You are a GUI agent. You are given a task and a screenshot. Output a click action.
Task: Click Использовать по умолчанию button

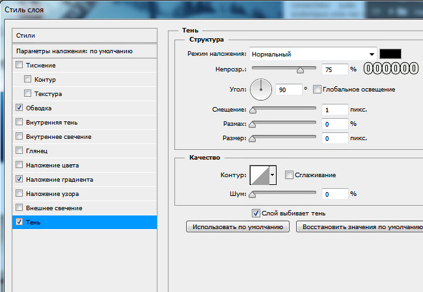[x=238, y=226]
